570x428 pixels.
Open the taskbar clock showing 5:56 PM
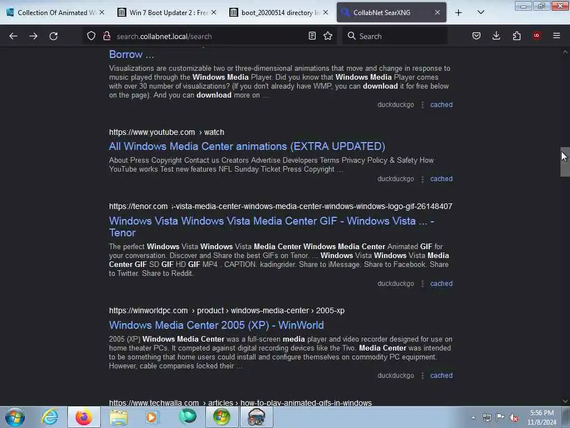[x=542, y=417]
